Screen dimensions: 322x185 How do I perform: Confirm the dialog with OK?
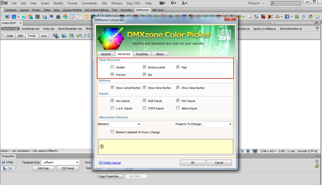pos(192,163)
